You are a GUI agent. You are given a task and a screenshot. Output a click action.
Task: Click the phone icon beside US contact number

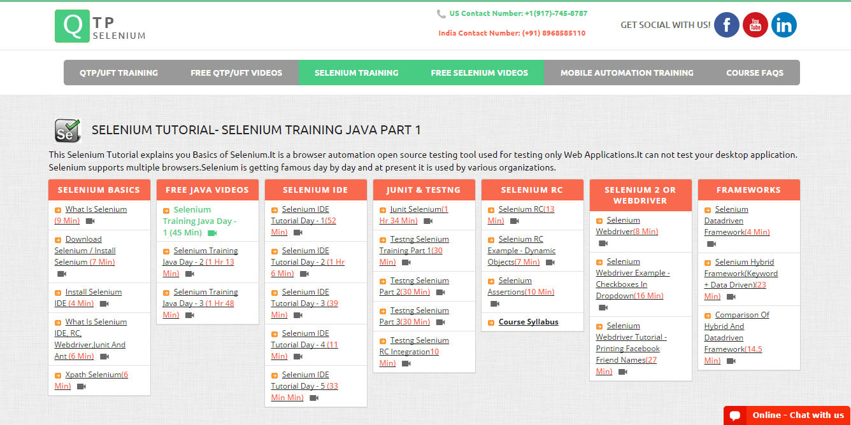click(441, 13)
